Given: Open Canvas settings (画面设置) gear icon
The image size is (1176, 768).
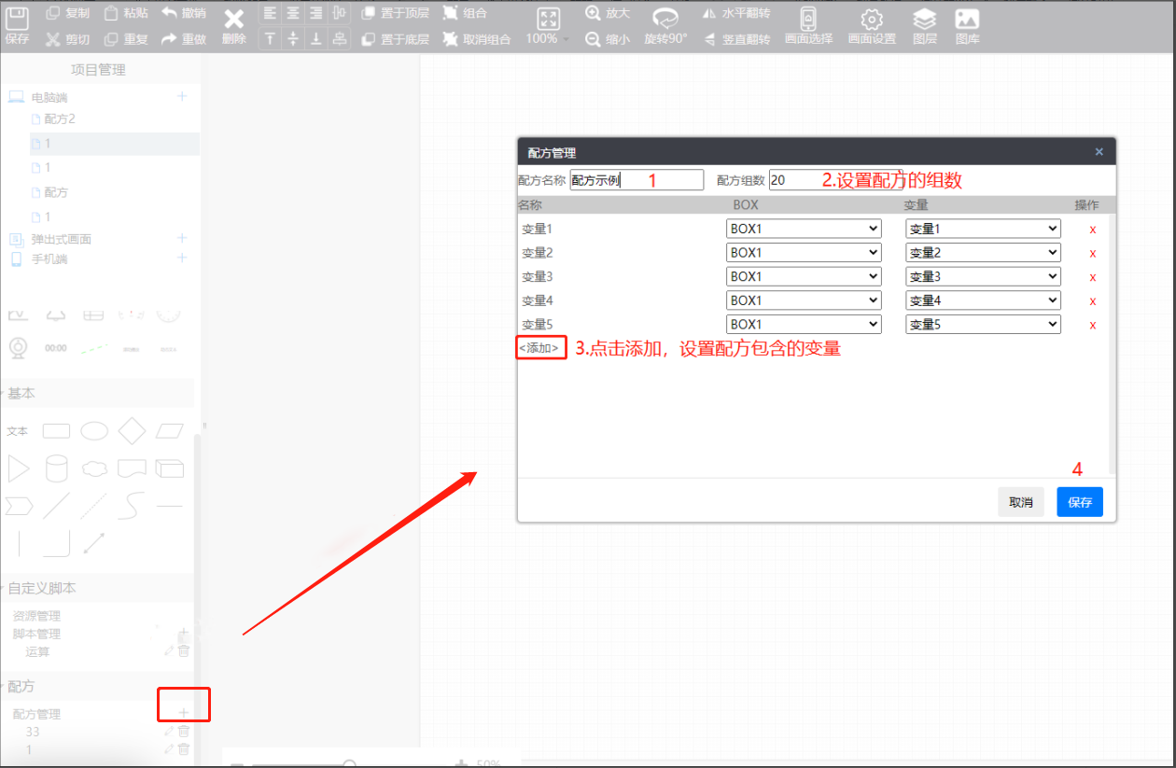Looking at the screenshot, I should click(871, 19).
